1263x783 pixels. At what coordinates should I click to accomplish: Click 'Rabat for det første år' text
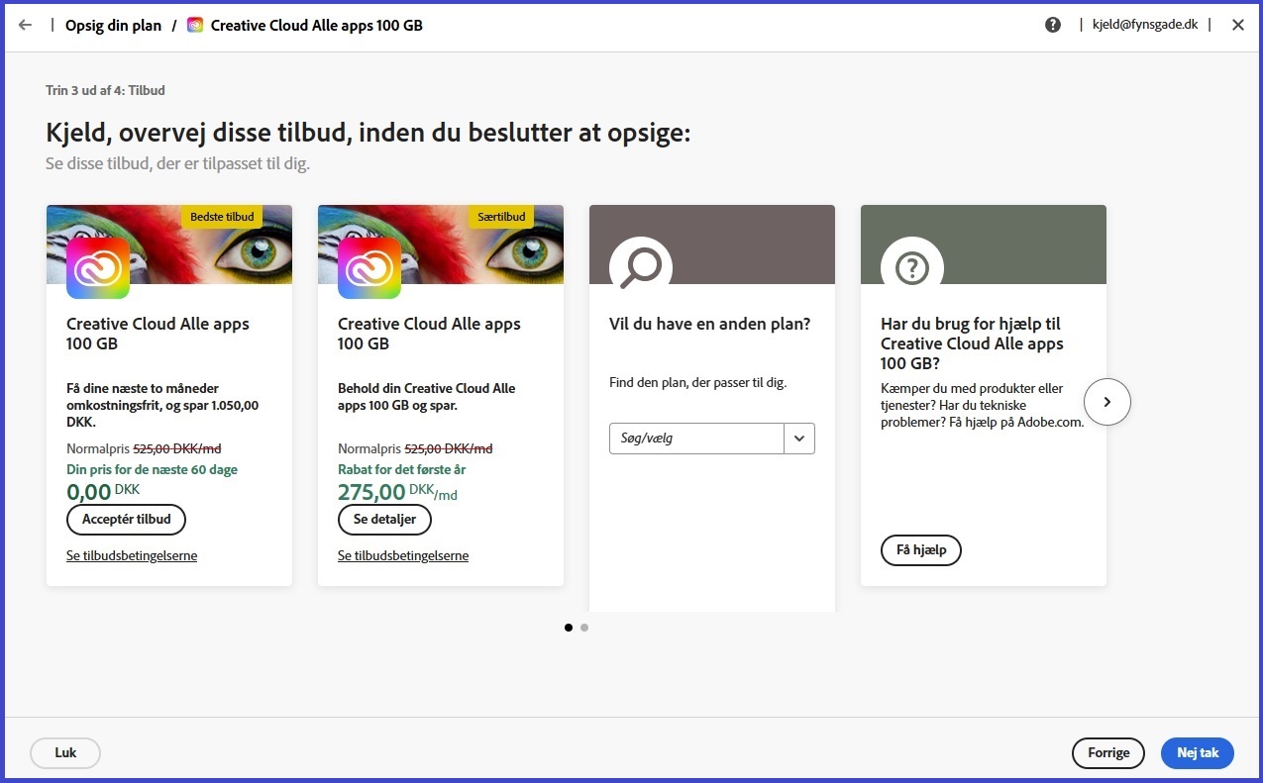[401, 470]
